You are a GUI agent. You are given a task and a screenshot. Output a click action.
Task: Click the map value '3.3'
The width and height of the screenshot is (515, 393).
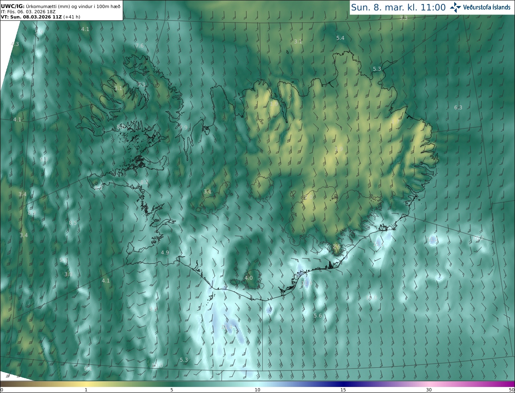404,18
